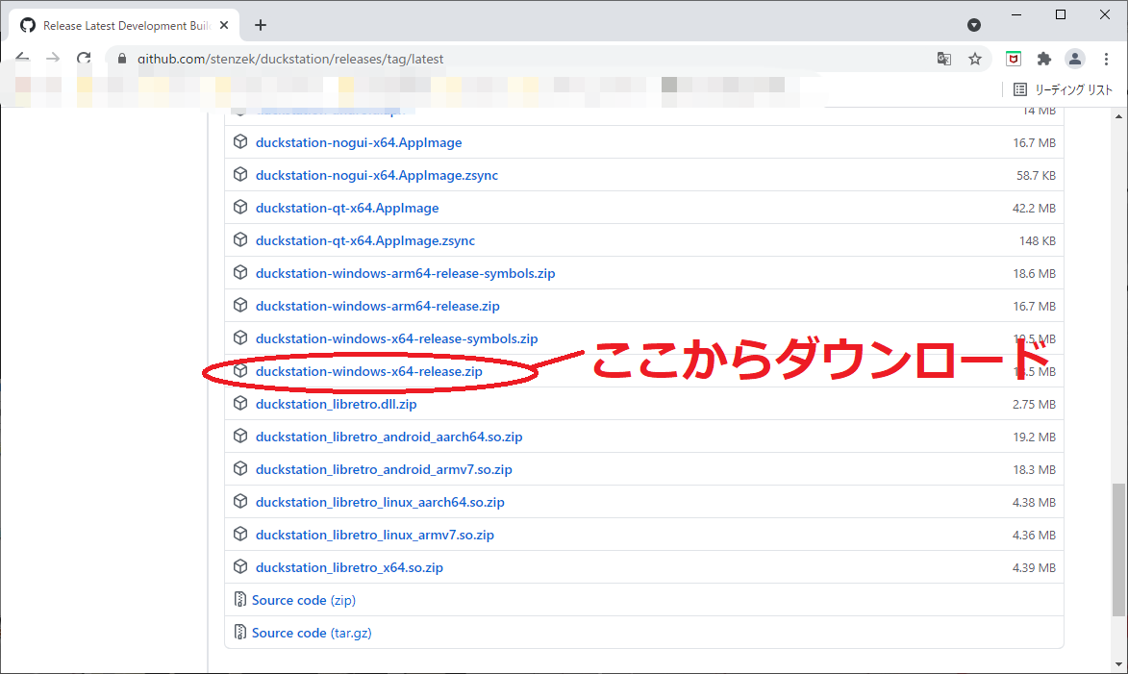Click the address bar URL
Image resolution: width=1128 pixels, height=674 pixels.
pyautogui.click(x=289, y=59)
